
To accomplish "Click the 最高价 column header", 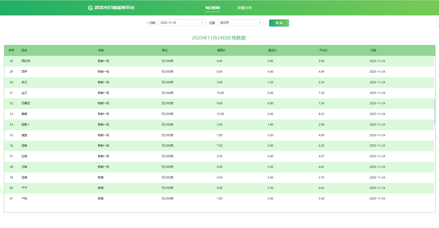I will 221,50.
